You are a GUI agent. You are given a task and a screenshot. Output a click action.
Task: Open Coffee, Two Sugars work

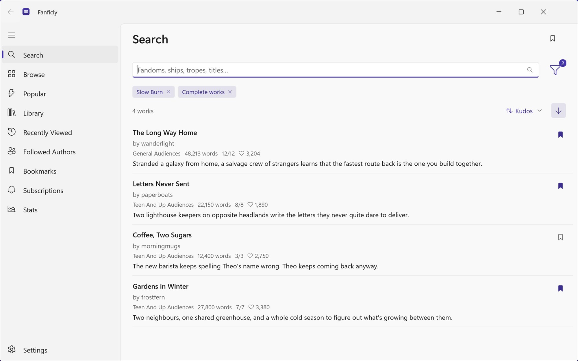(x=162, y=235)
